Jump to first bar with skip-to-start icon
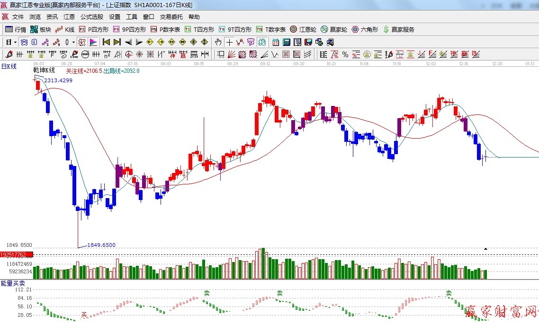 [x=106, y=42]
